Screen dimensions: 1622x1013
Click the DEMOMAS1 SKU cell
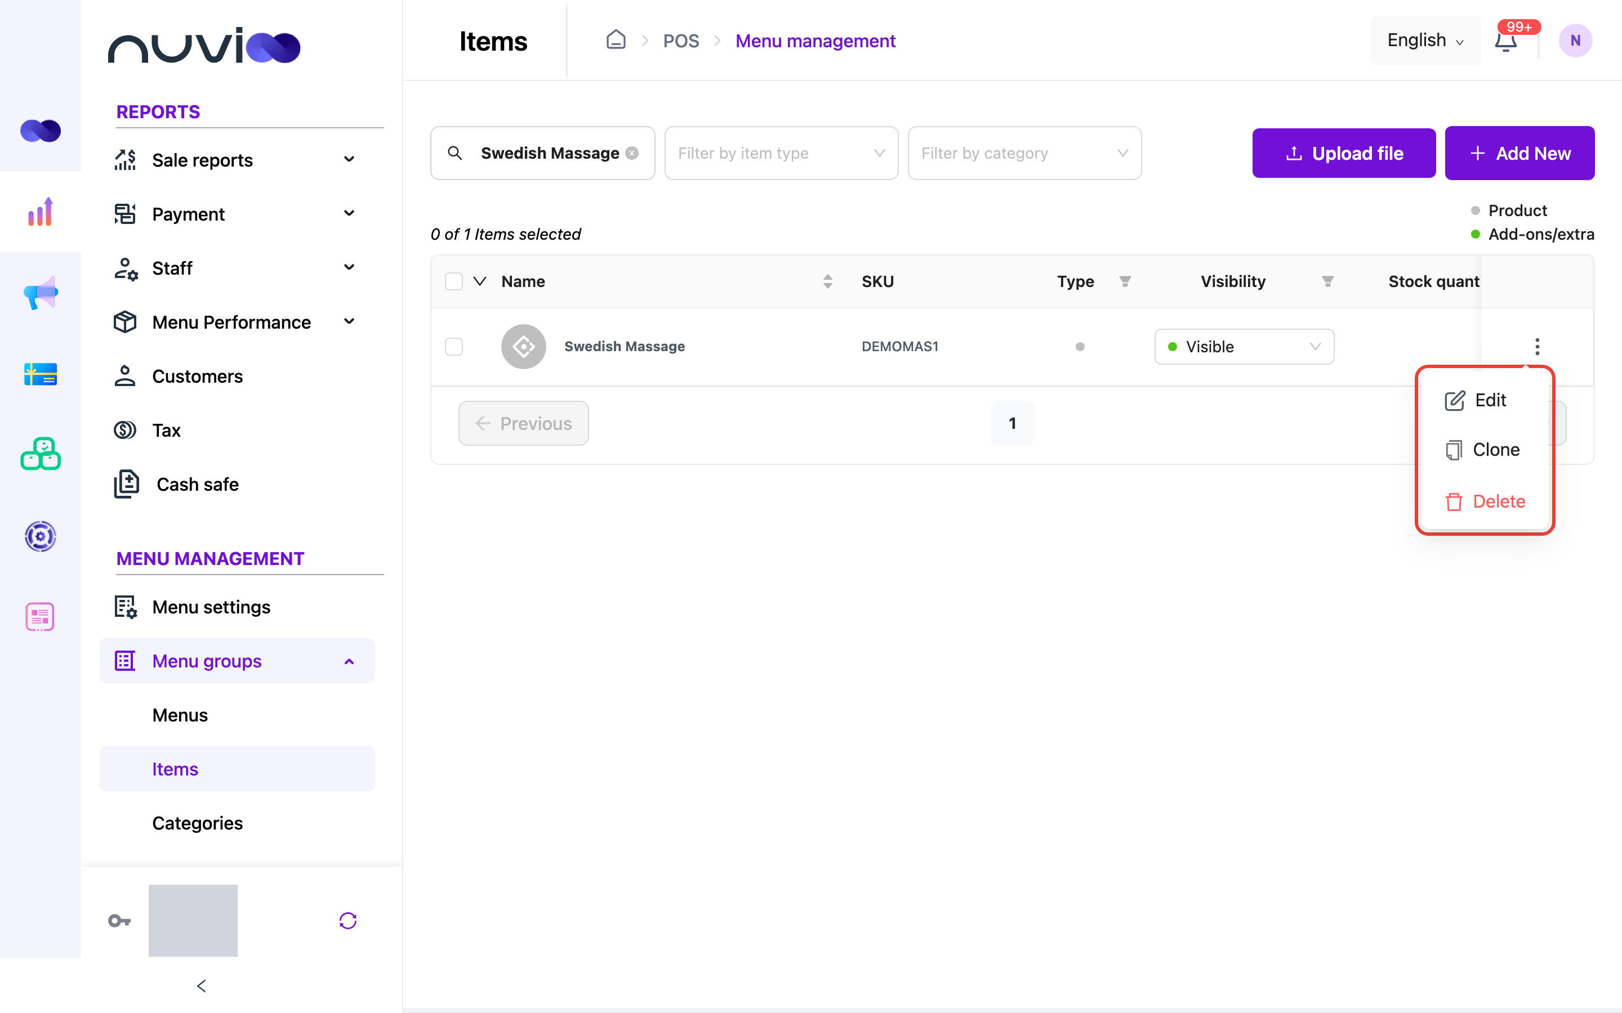pos(899,346)
